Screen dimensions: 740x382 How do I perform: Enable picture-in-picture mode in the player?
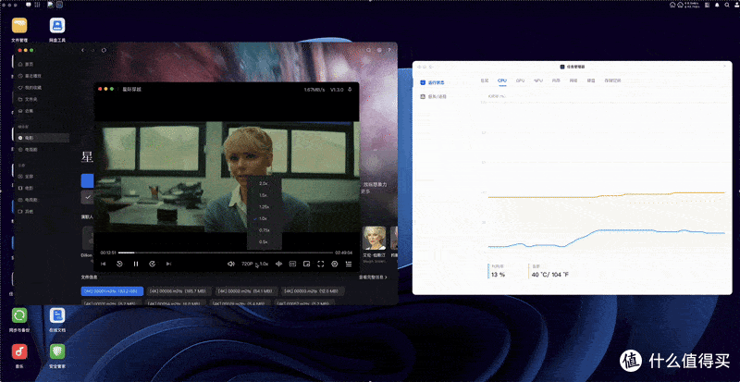point(306,264)
